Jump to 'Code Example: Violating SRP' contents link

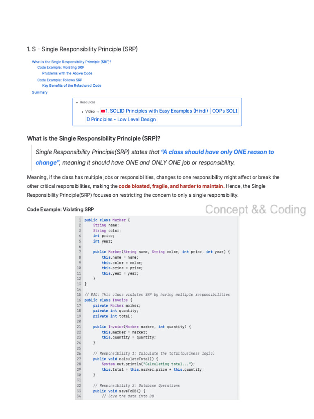click(61, 68)
